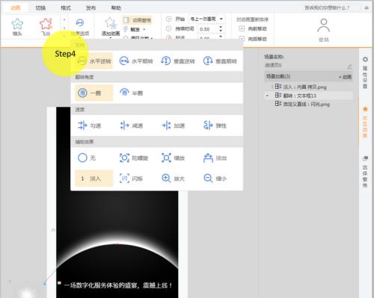This screenshot has width=374, height=298.
Task: Click the tell-me search box in title bar
Action: pos(327,8)
